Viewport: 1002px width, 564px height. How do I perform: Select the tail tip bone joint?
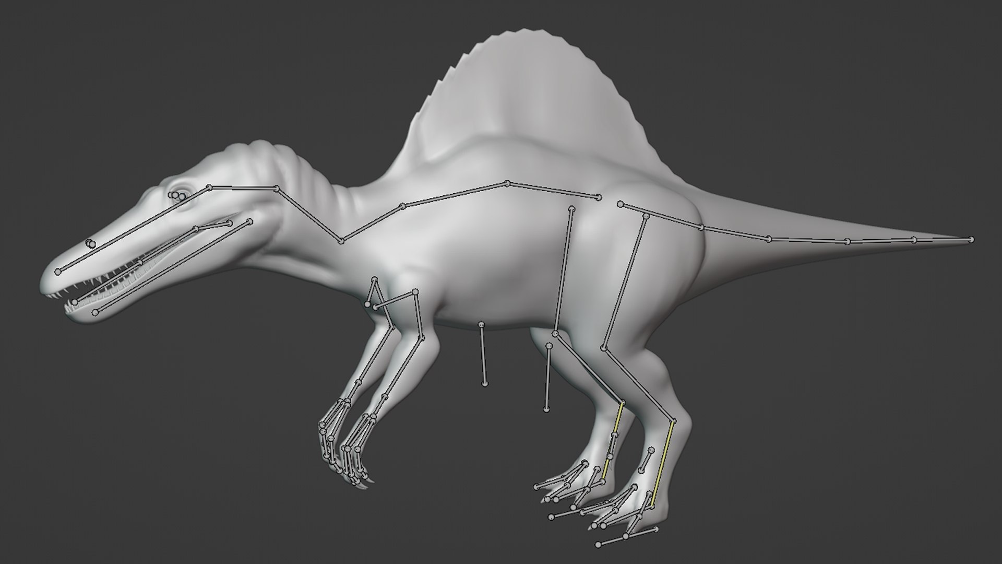(971, 239)
